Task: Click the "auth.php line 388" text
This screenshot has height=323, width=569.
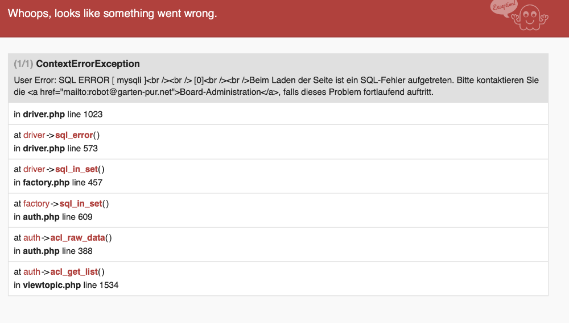Action: [53, 250]
